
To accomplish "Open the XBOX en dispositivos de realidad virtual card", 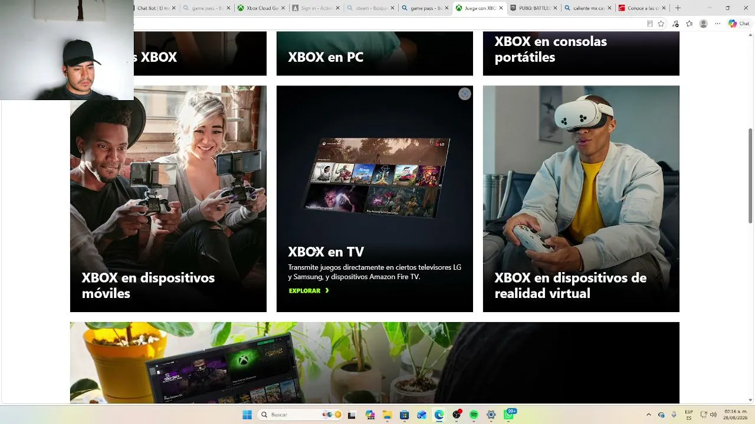I will point(581,199).
